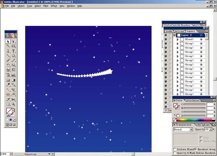This screenshot has width=217, height=156.
Task: Select the Selection arrow tool
Action: [x=8, y=41]
